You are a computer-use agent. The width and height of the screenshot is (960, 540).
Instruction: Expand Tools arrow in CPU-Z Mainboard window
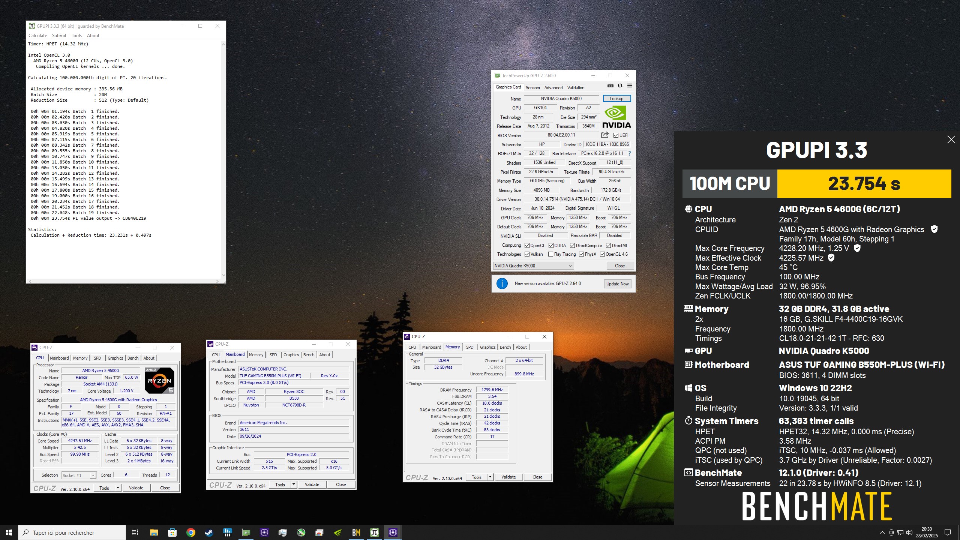294,484
